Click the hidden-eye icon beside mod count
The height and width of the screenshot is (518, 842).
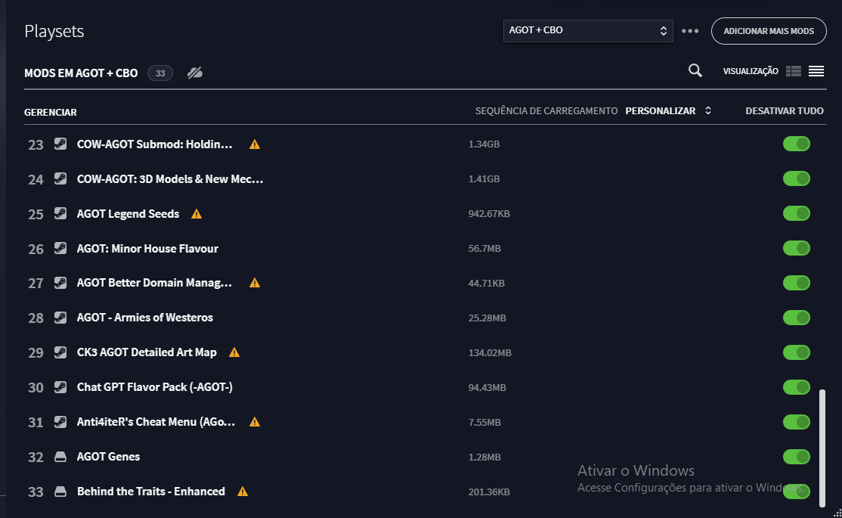(x=195, y=73)
